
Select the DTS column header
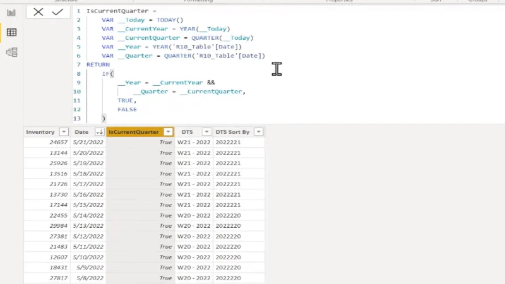(187, 132)
